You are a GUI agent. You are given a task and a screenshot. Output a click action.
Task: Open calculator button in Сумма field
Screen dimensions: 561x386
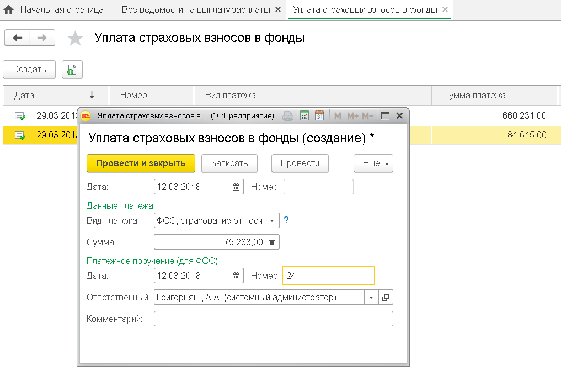pyautogui.click(x=272, y=242)
